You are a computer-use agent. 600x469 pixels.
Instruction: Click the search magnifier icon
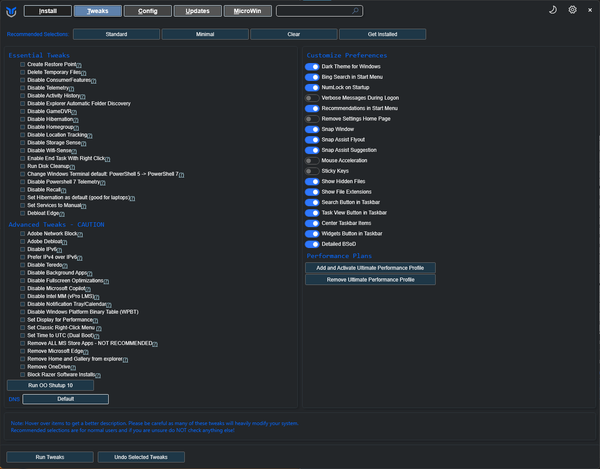[355, 11]
